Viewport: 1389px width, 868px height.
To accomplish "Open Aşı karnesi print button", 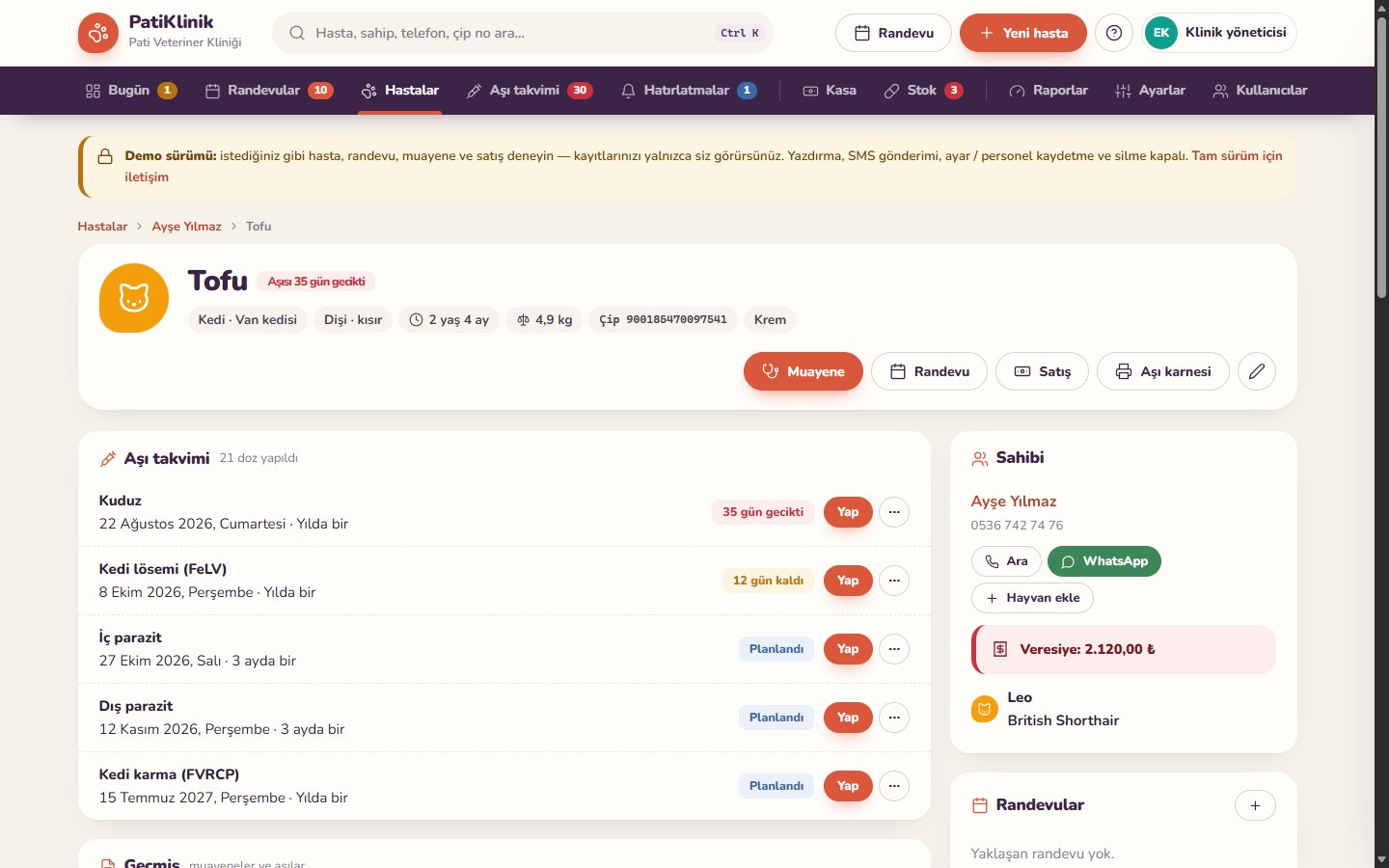I will [x=1163, y=371].
